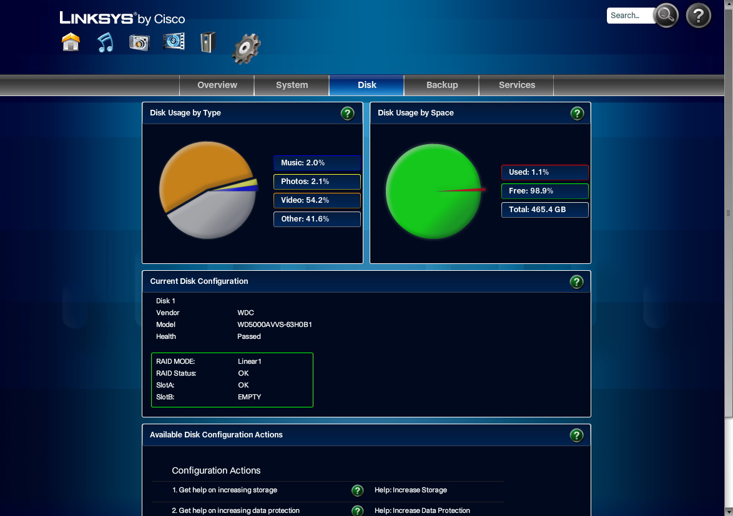
Task: Switch to the Overview tab
Action: [217, 85]
